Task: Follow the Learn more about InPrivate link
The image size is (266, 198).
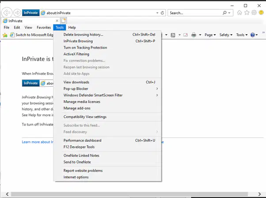Action: coord(38,142)
